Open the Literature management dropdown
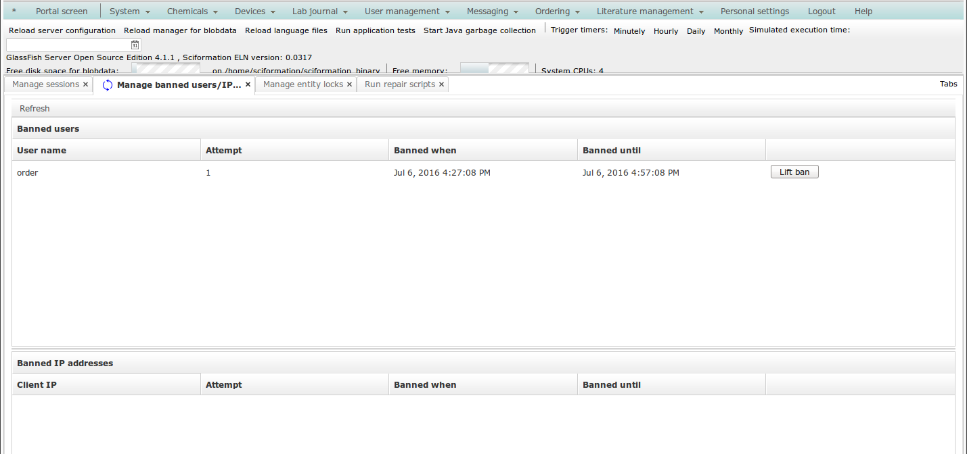Screen dimensions: 967x454 (650, 11)
